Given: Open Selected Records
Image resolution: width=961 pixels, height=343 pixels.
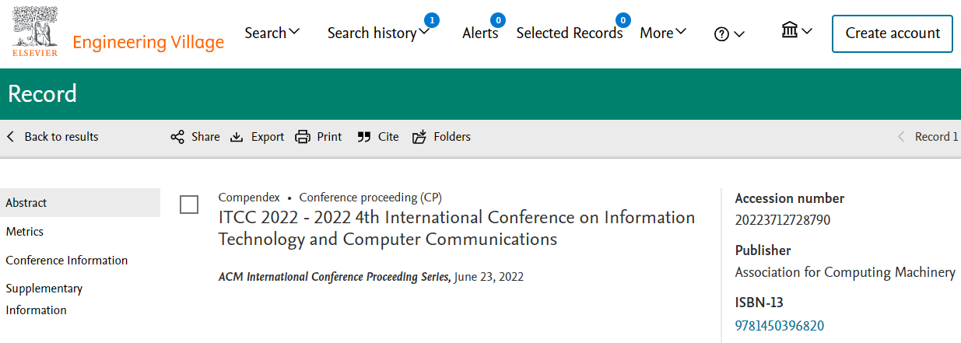Looking at the screenshot, I should pyautogui.click(x=570, y=33).
